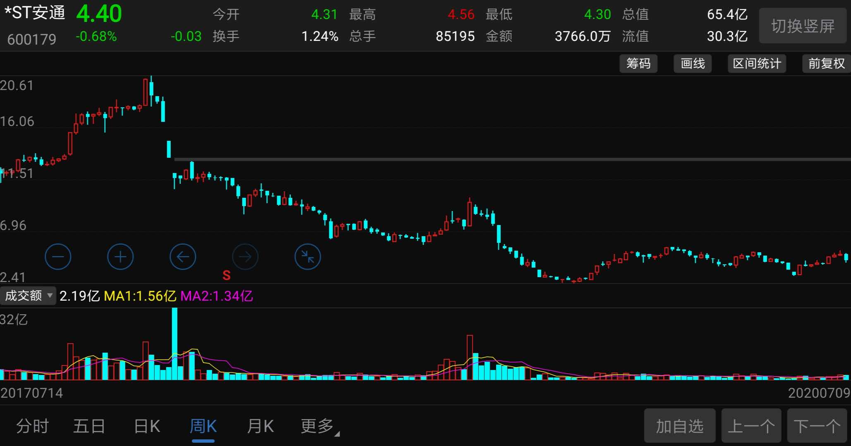Zoom in the chart with the plus icon
The image size is (851, 446).
120,256
